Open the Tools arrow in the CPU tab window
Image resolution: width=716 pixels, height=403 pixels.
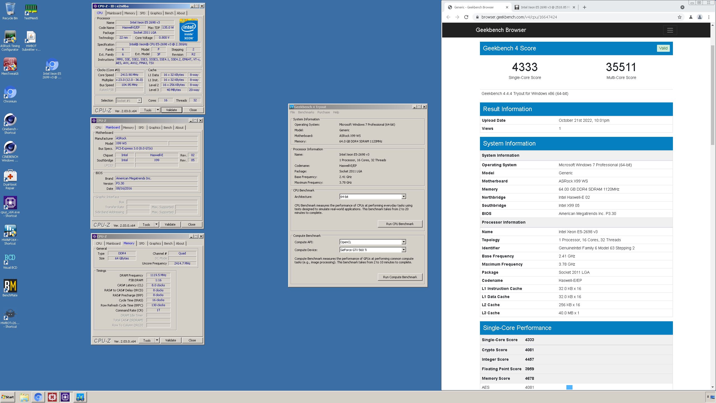(x=158, y=110)
